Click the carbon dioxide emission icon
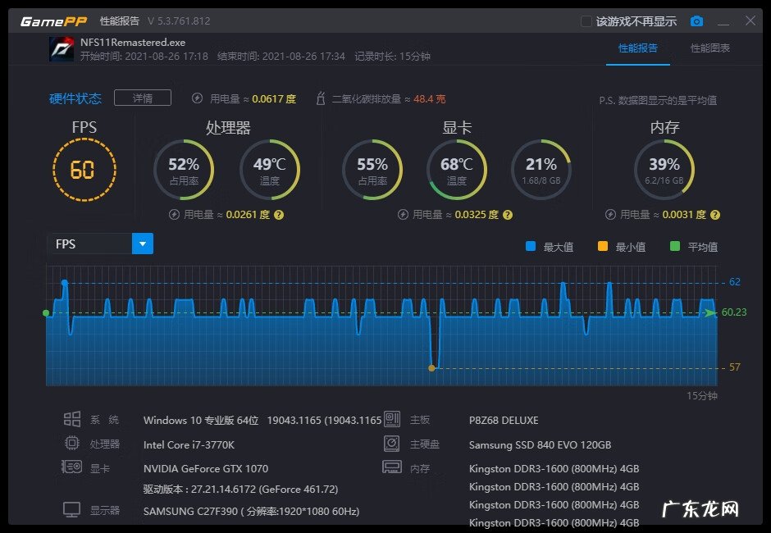The height and width of the screenshot is (533, 771). [321, 98]
